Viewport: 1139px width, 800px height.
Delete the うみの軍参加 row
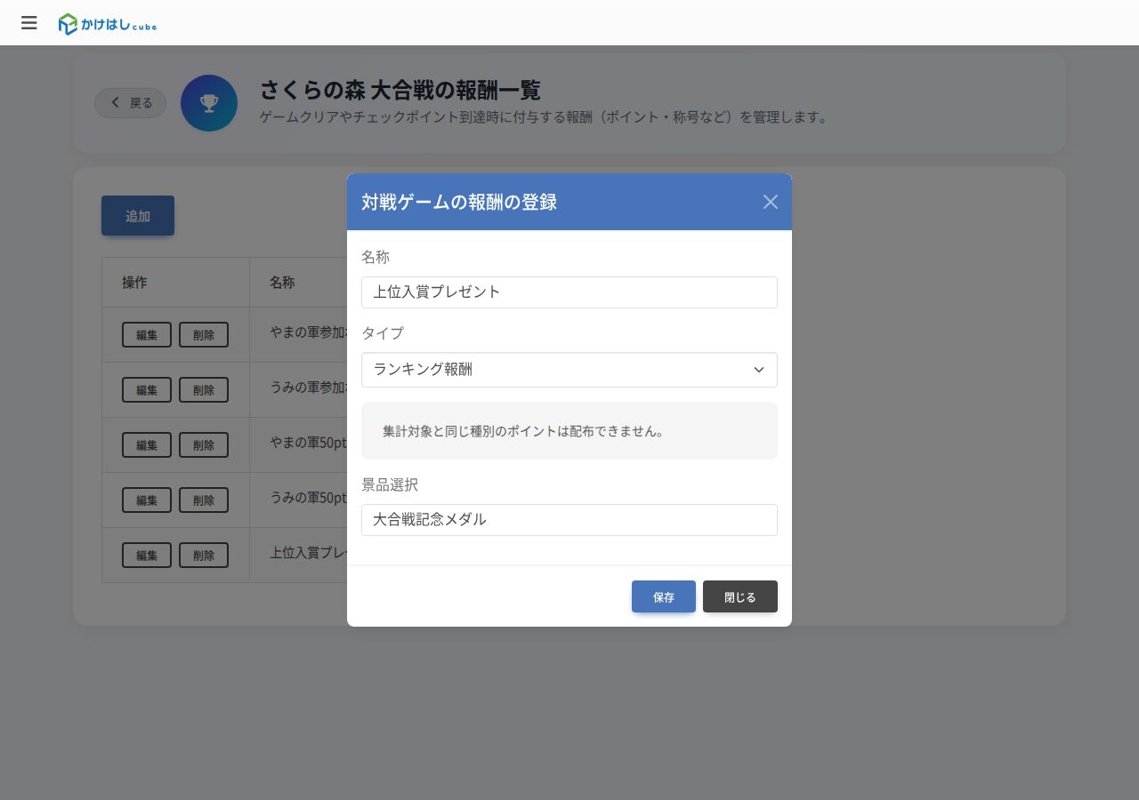point(204,390)
